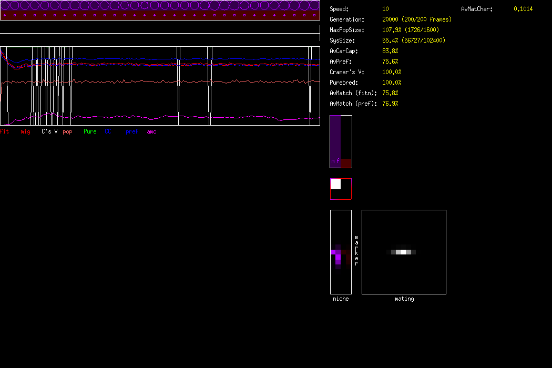Screen dimensions: 552x368
Task: Click the blue 'CC' legend label
Action: [108, 131]
